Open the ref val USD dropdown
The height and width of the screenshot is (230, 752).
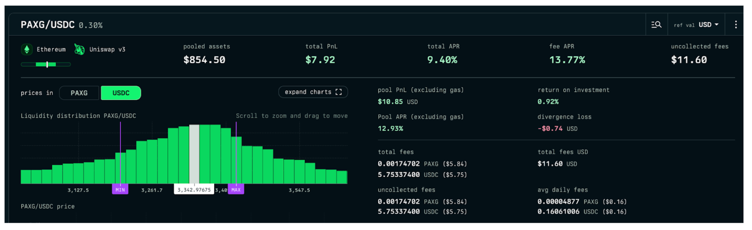(696, 25)
